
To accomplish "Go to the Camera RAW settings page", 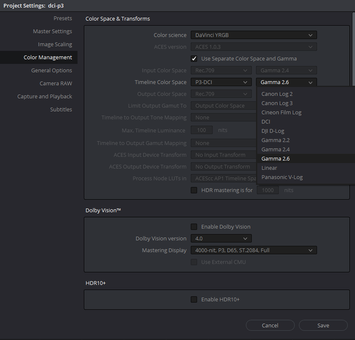I will tap(56, 83).
